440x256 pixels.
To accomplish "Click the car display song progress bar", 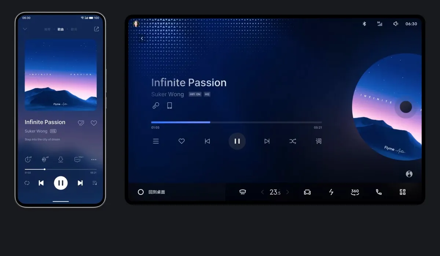I will [236, 122].
